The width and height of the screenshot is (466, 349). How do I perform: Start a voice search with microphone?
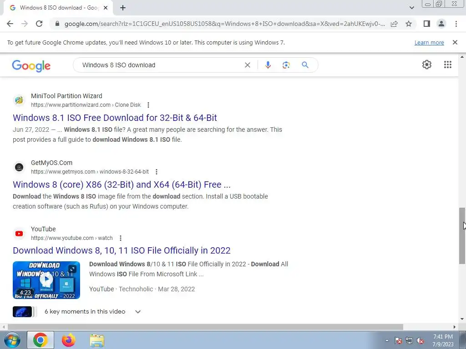268,65
